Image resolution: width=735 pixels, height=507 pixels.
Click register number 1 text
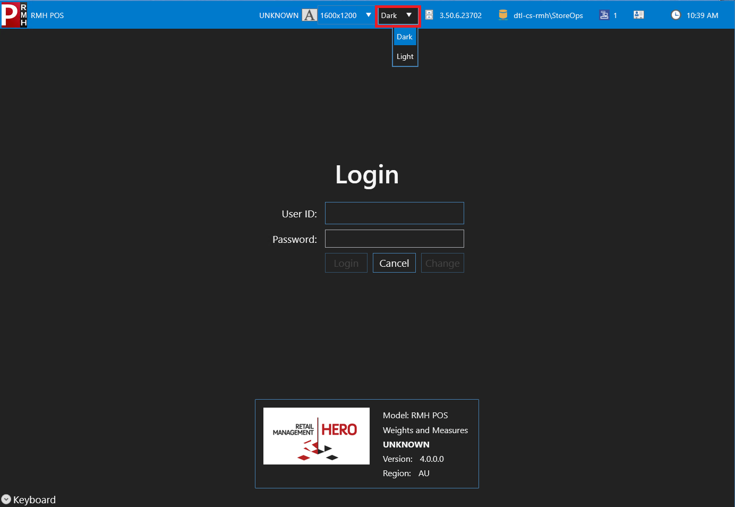[616, 15]
